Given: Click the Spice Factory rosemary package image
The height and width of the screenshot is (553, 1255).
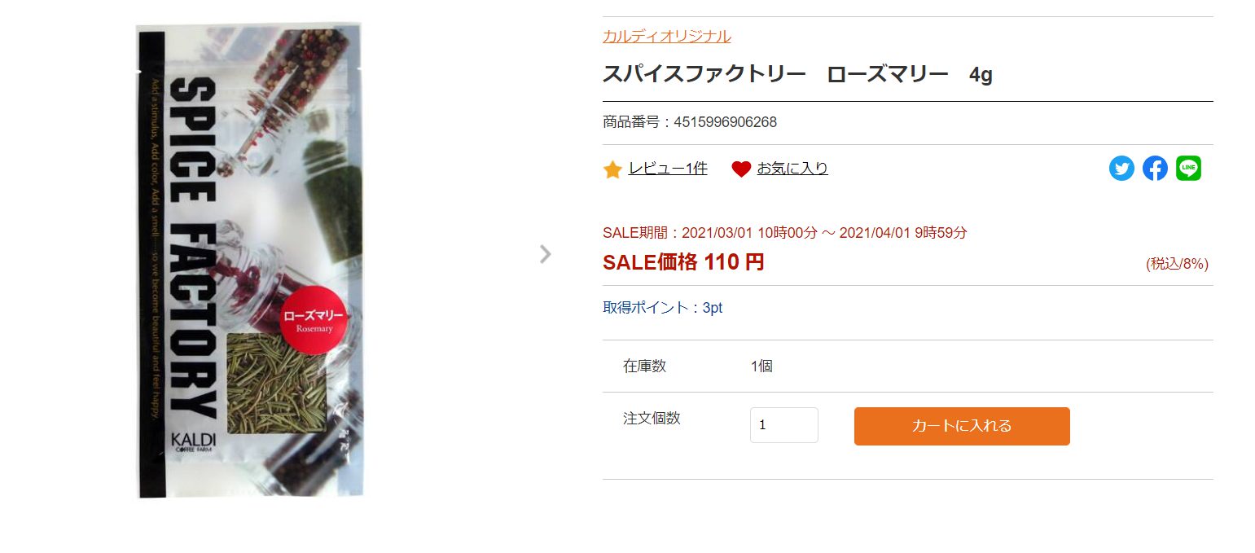Looking at the screenshot, I should pos(249,204).
